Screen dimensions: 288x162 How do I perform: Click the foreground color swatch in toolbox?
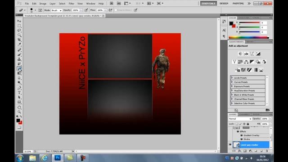(x=18, y=121)
